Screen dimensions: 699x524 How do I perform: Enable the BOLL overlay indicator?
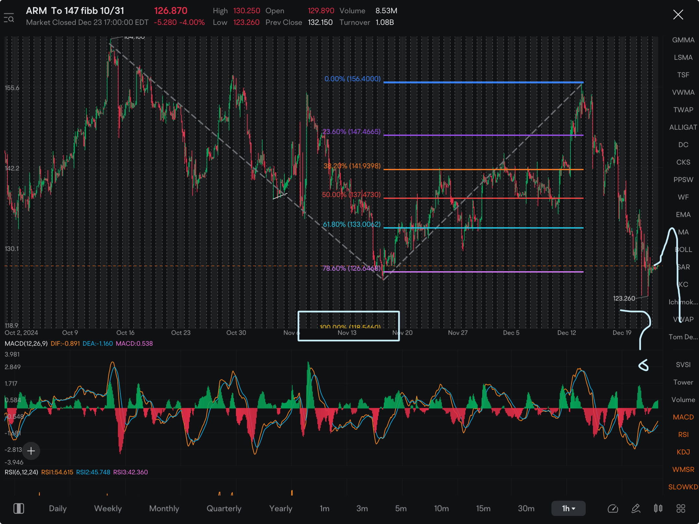683,249
